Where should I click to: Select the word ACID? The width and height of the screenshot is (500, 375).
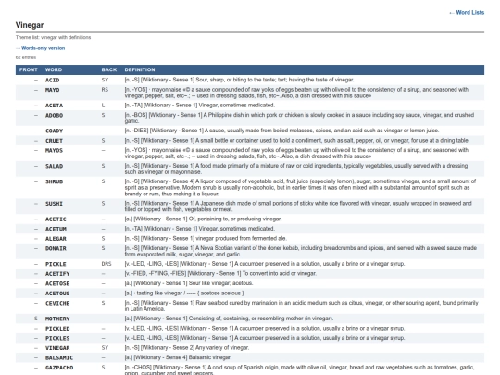52,80
